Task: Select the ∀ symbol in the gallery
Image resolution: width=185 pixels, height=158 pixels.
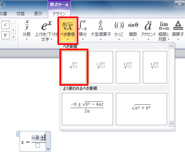Action: (5, 35)
